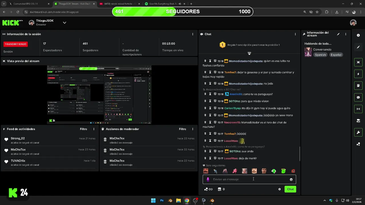The image size is (365, 205).
Task: Open Información de la sesión options menu
Action: point(193,34)
